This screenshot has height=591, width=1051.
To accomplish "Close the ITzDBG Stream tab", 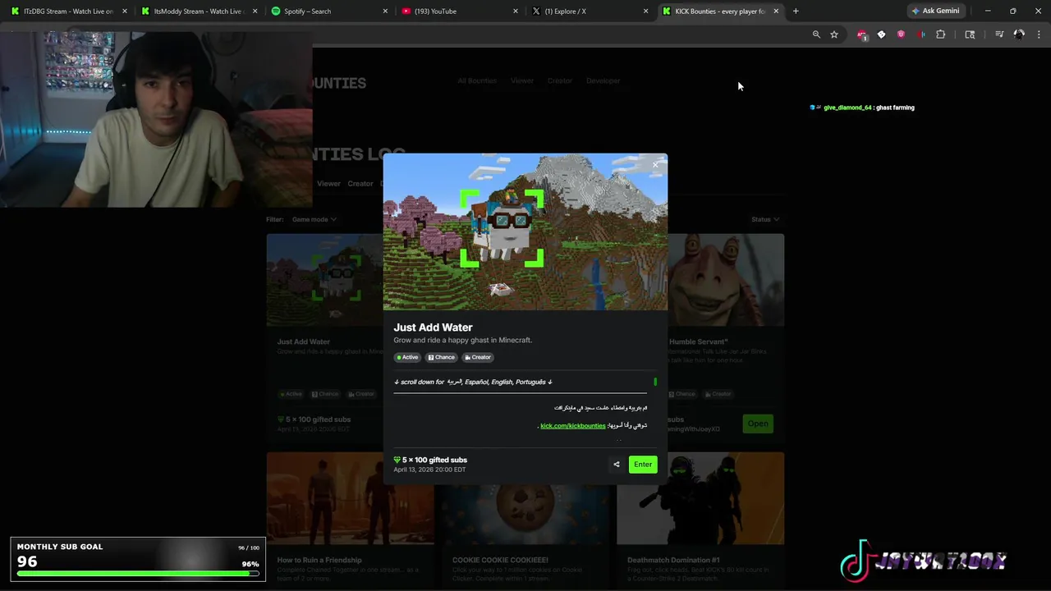I will coord(125,11).
